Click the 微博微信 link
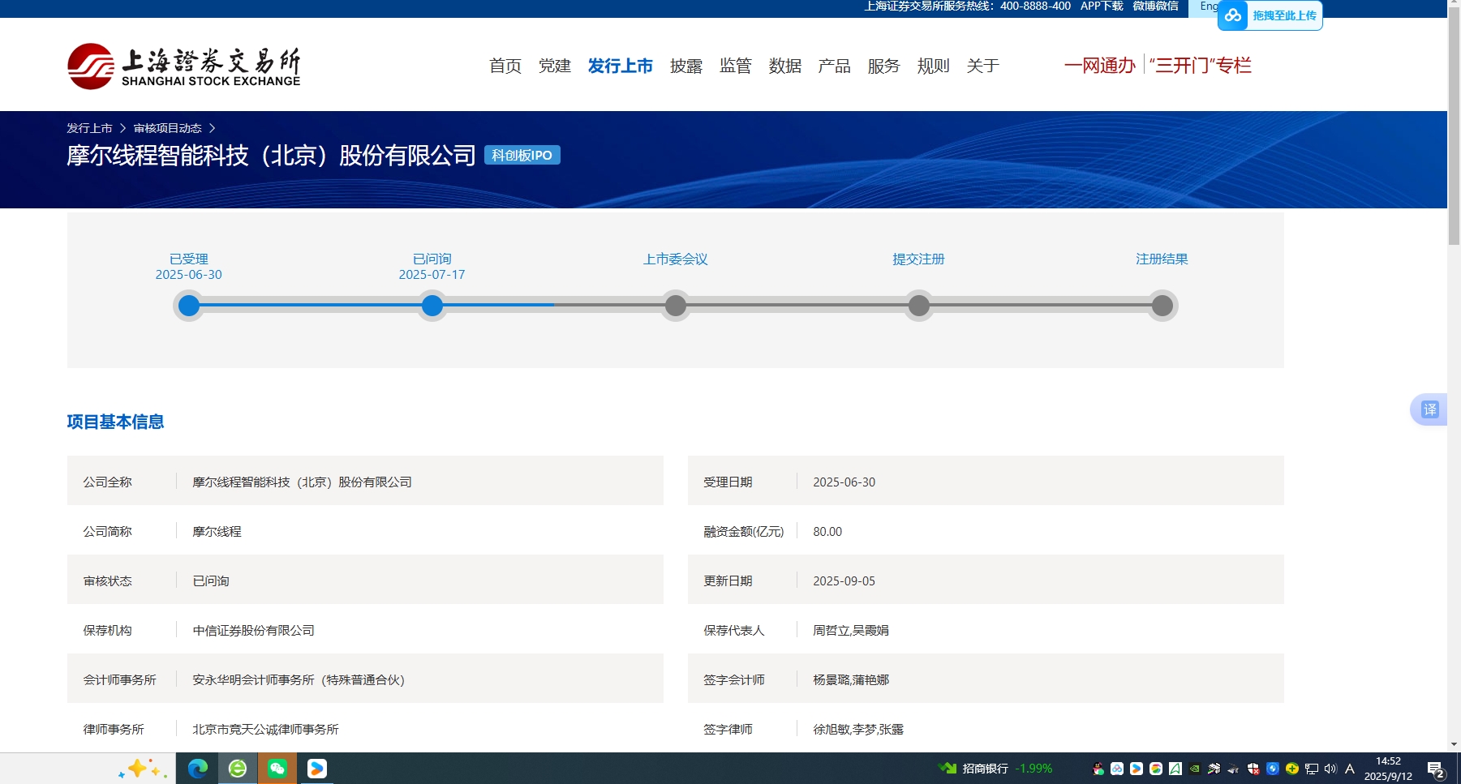This screenshot has height=784, width=1461. pyautogui.click(x=1156, y=6)
